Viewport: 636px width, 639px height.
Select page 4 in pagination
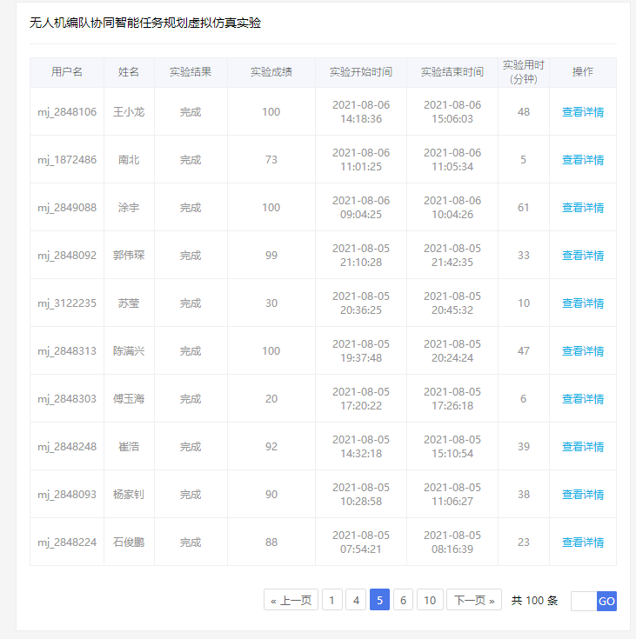point(356,600)
